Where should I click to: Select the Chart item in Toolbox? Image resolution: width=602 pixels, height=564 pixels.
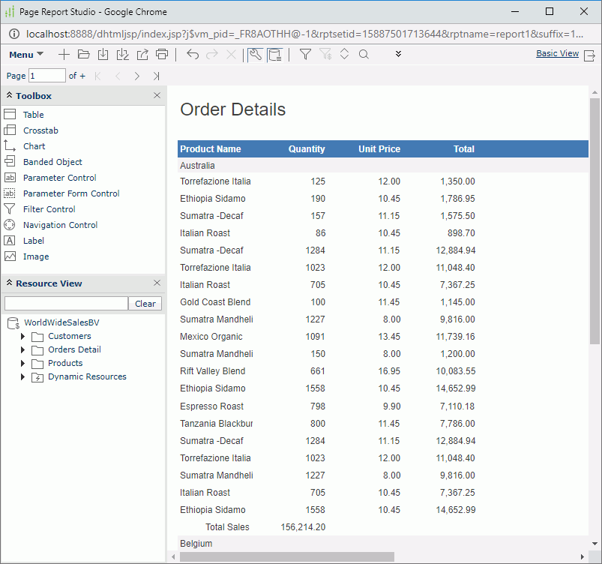[34, 146]
